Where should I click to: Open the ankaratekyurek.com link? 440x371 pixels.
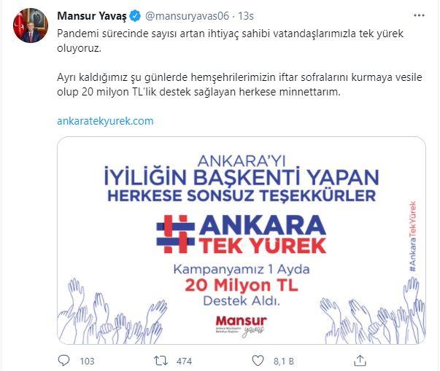click(105, 121)
